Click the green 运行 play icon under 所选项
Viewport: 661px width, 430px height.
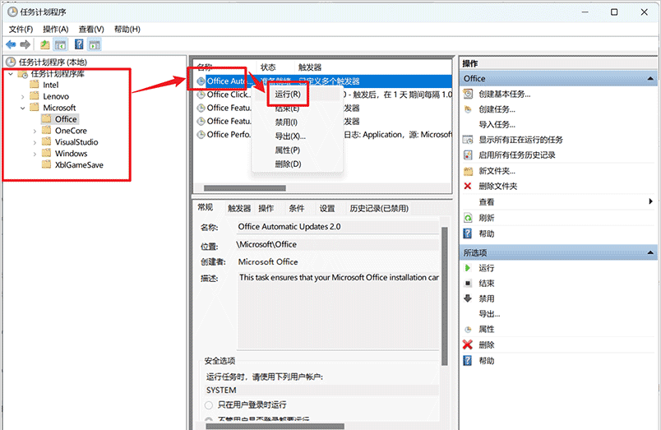coord(468,268)
